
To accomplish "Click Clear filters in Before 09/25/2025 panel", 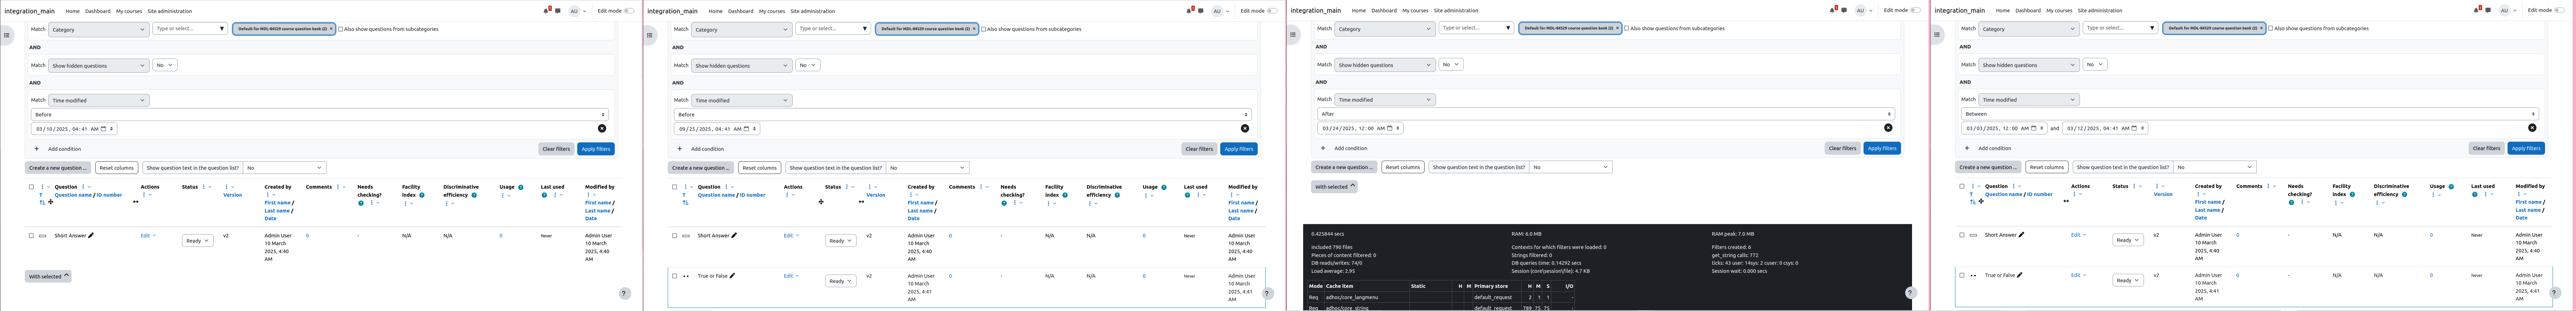I will 1199,149.
